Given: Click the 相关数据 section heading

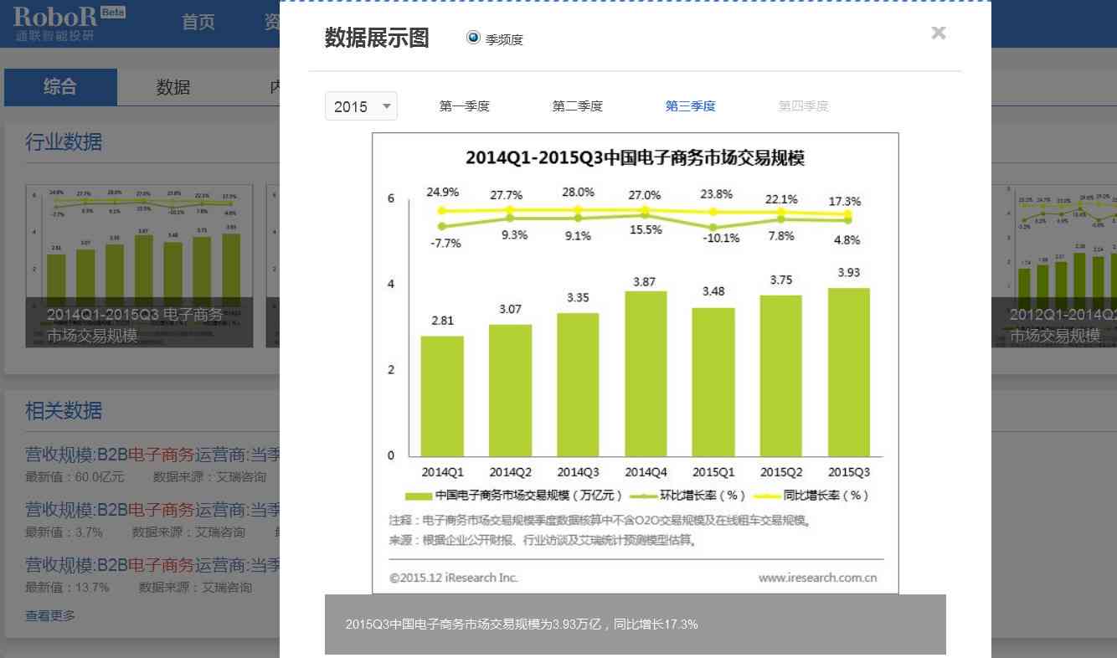Looking at the screenshot, I should (x=64, y=411).
